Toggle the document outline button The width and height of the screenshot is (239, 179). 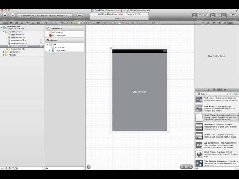[x=89, y=167]
